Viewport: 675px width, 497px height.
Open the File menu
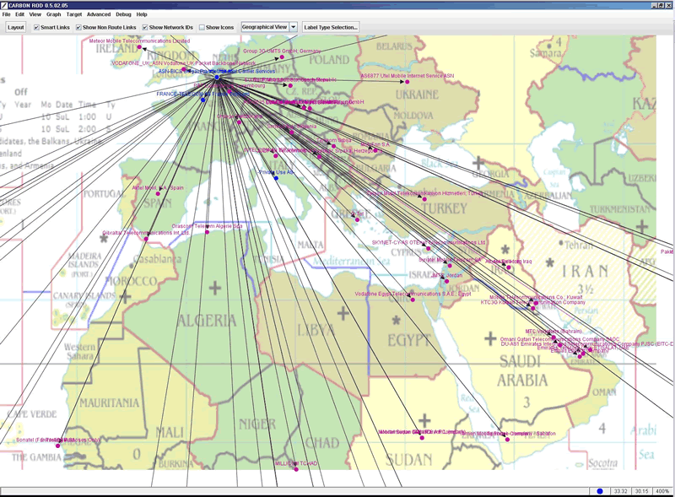pyautogui.click(x=6, y=14)
